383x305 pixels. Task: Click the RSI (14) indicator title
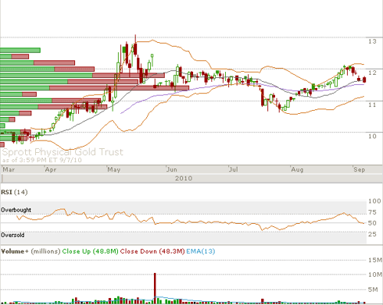tap(14, 192)
